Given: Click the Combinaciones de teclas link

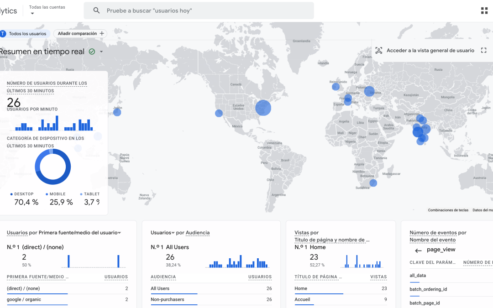Looking at the screenshot, I should point(448,210).
